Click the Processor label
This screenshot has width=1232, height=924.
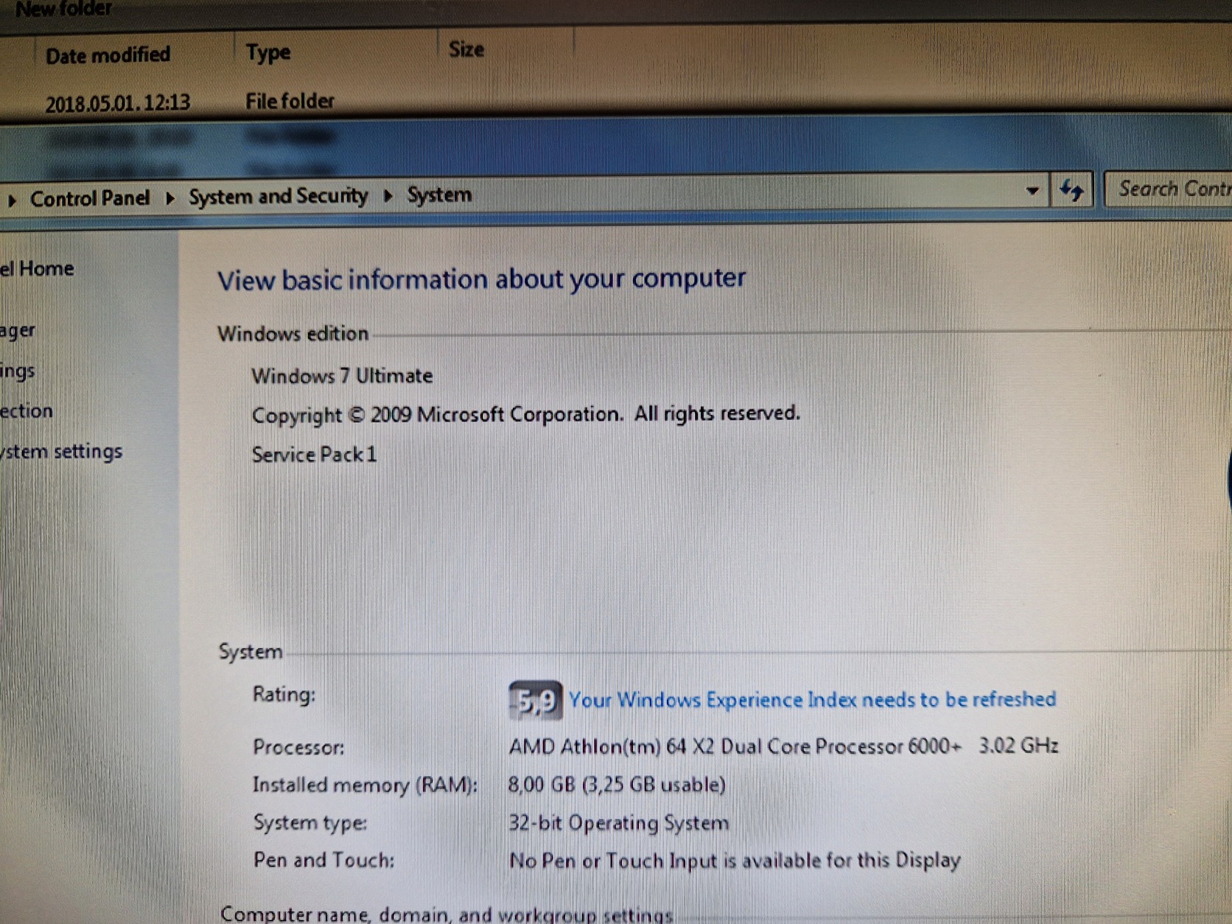[x=298, y=747]
